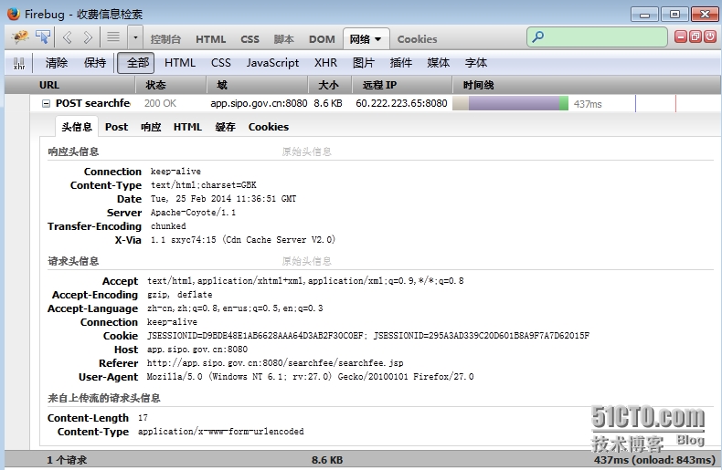722x470 pixels.
Task: Detach Firebug into new window button
Action: [695, 37]
